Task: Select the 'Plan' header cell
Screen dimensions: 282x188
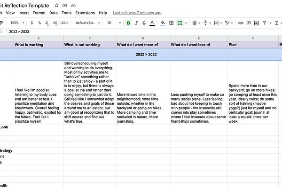Action: tap(253, 45)
